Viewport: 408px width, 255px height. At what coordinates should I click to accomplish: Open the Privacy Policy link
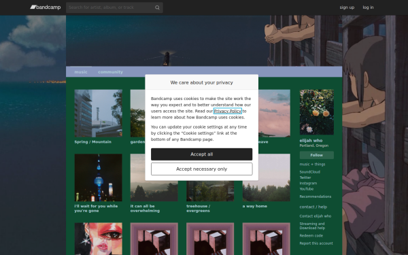tap(227, 111)
